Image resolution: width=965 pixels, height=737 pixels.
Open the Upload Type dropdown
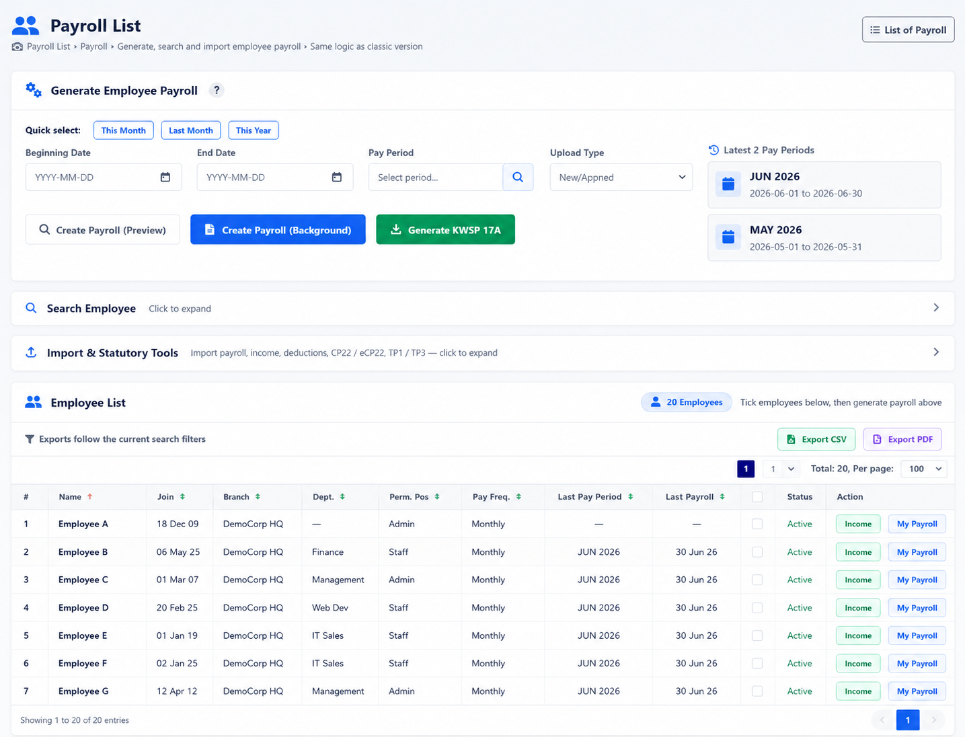click(621, 177)
